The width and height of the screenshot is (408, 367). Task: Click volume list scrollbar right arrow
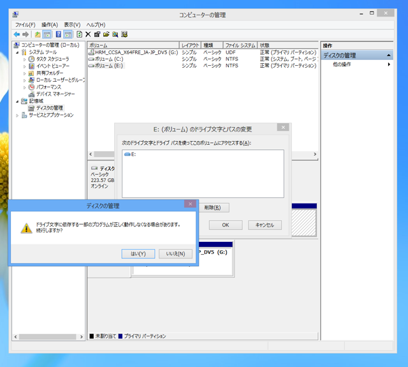(315, 154)
